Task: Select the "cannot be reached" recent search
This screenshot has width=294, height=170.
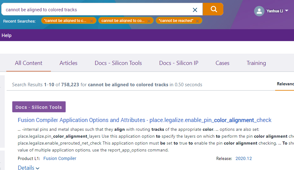Action: point(175,21)
